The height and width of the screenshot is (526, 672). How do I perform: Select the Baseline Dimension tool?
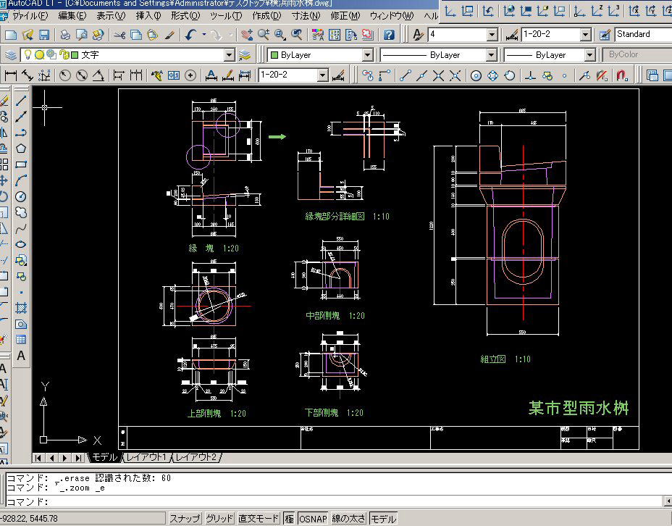pos(119,75)
